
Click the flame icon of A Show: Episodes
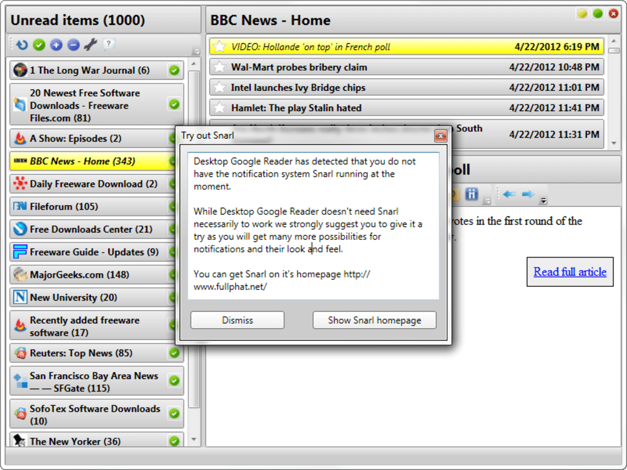pos(20,138)
